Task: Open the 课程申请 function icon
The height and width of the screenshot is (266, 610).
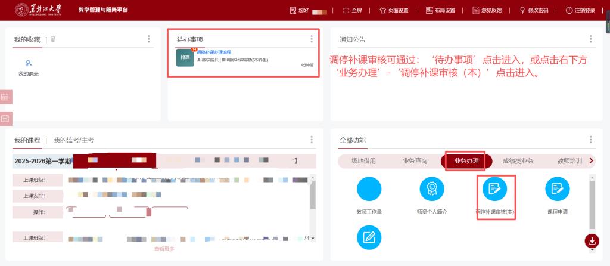Action: [x=557, y=190]
